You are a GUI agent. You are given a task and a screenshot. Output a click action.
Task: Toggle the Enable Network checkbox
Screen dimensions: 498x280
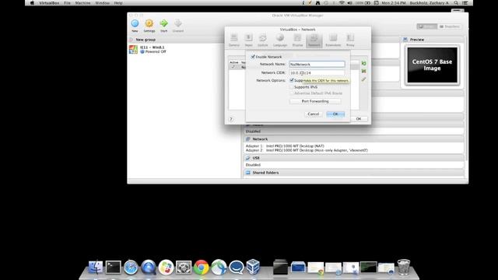point(253,57)
